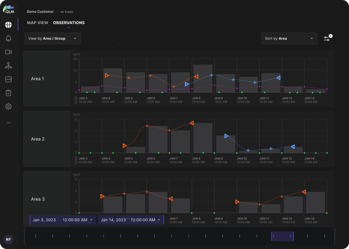Open the filters icon showing one active filter
The image size is (349, 249).
[x=327, y=38]
